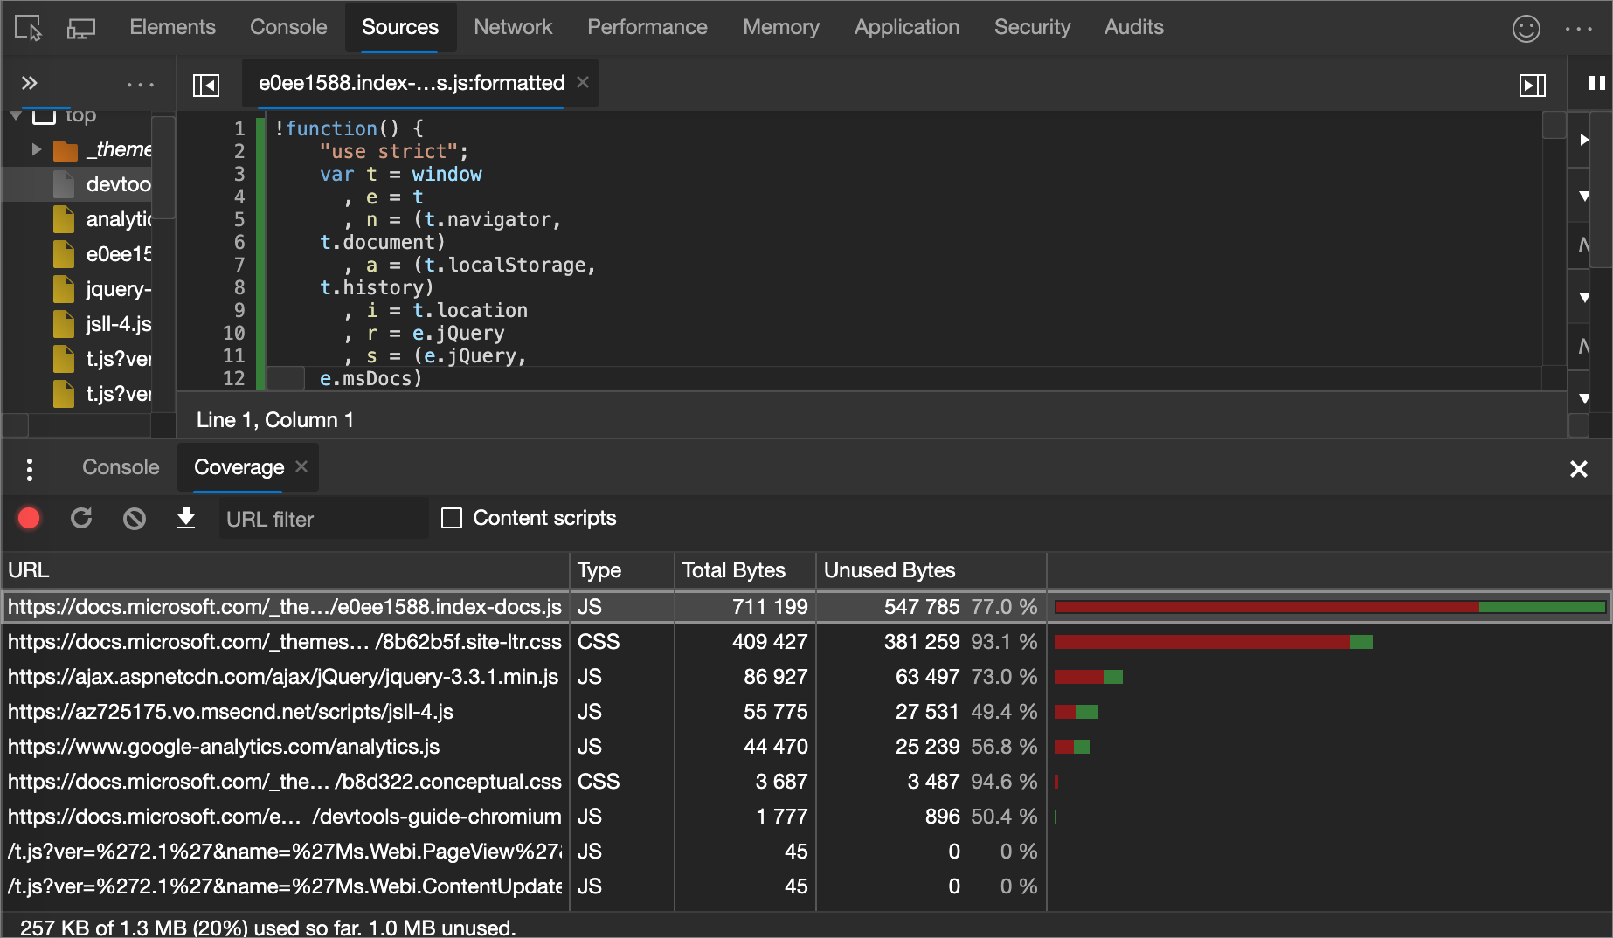Switch to the Console panel tab
Screen dimensions: 1613x938
point(288,27)
